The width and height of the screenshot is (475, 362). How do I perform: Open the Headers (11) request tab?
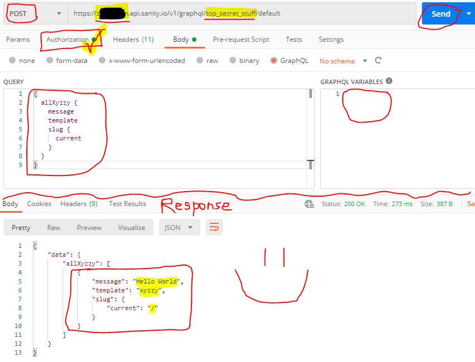(133, 40)
